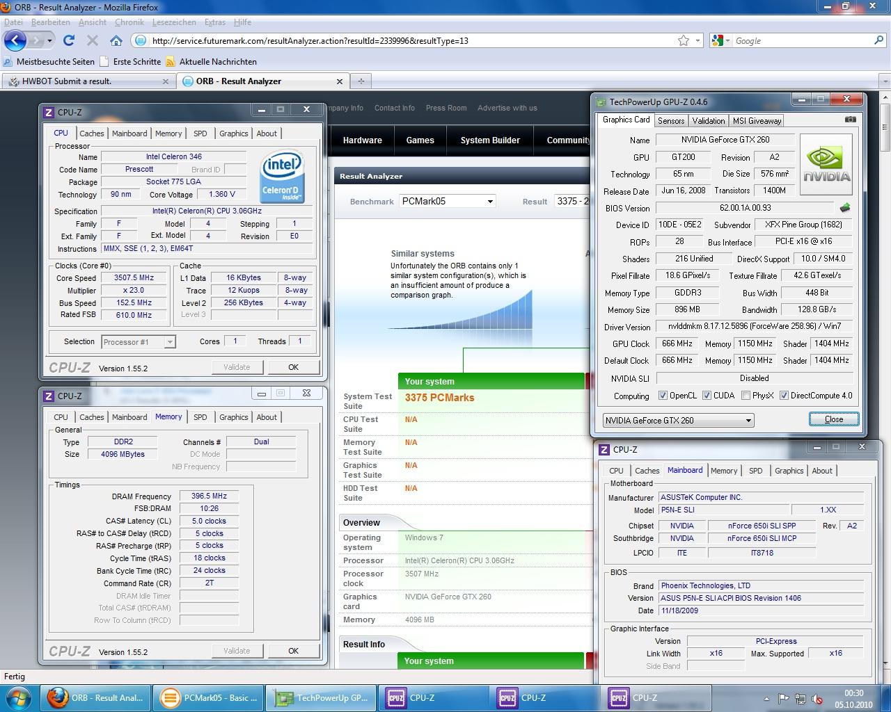The width and height of the screenshot is (891, 712).
Task: Switch to Caches tab in top CPU-Z
Action: click(x=91, y=133)
